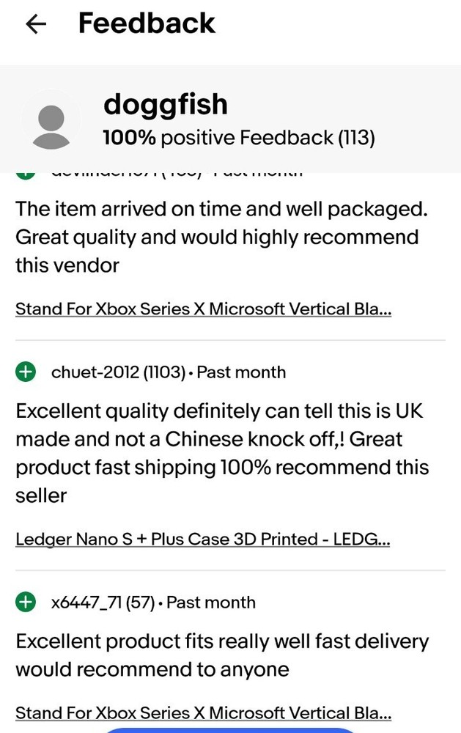Tap the back arrow icon

coord(35,24)
